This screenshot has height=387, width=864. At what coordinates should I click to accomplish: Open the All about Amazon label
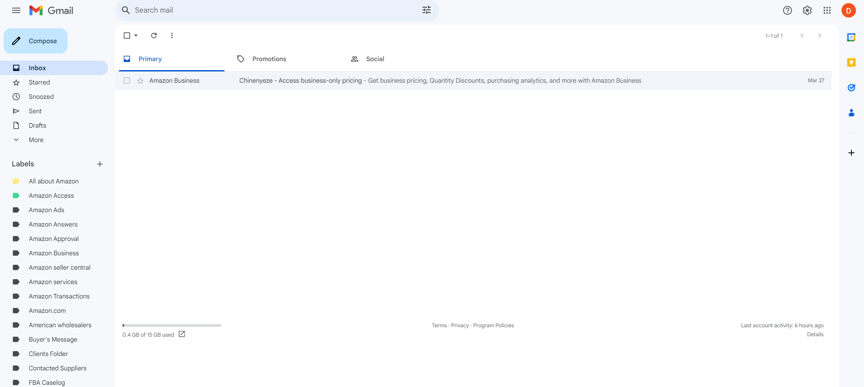[x=54, y=181]
